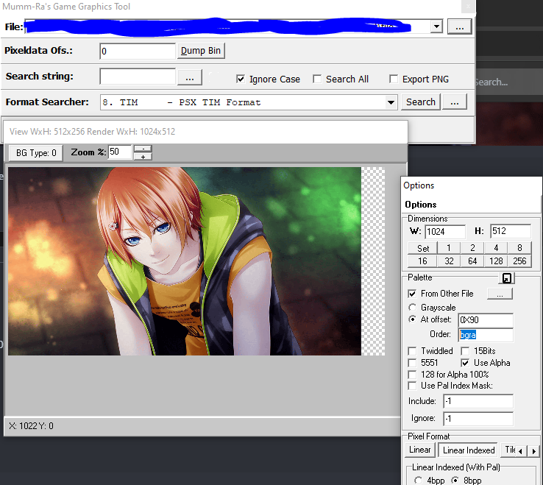Select the Linear Indexed tab

pyautogui.click(x=468, y=450)
